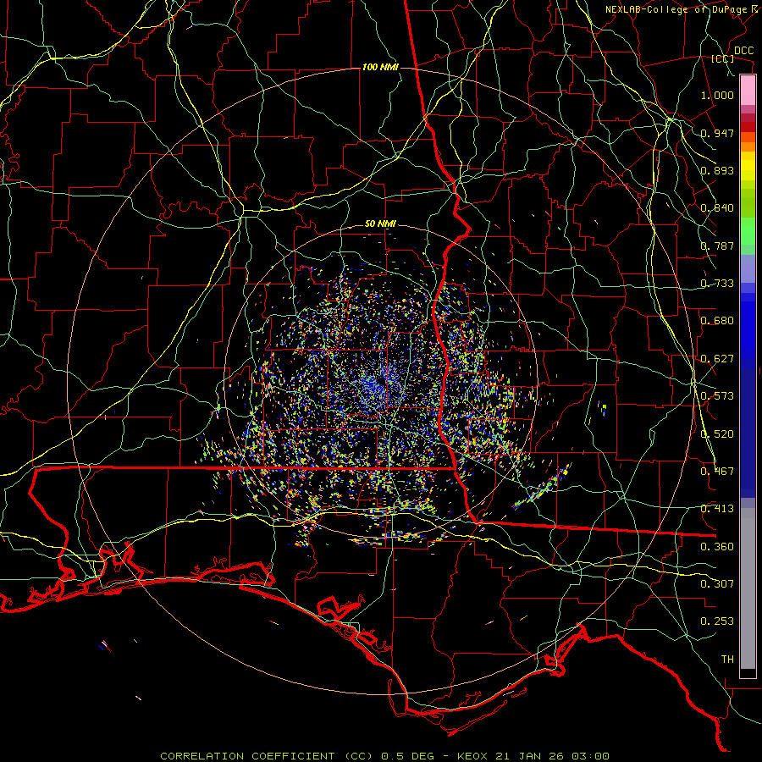
Task: Click the 0.253 scale value
Action: 717,621
